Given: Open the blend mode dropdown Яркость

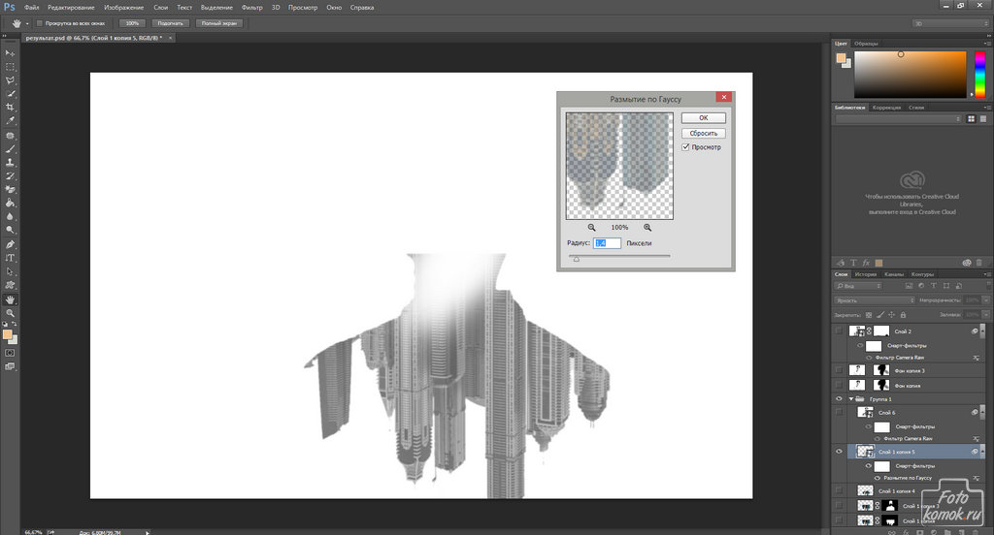Looking at the screenshot, I should point(874,300).
